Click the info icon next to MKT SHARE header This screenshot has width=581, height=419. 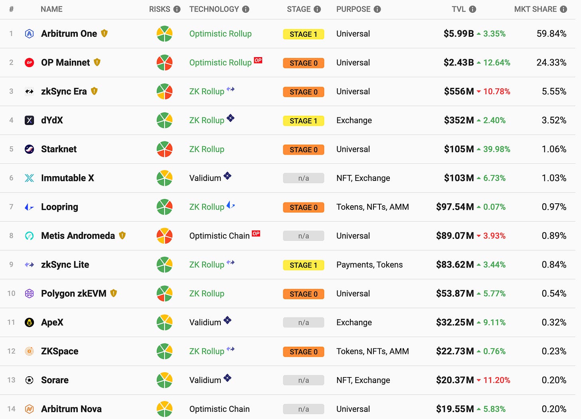pyautogui.click(x=563, y=9)
